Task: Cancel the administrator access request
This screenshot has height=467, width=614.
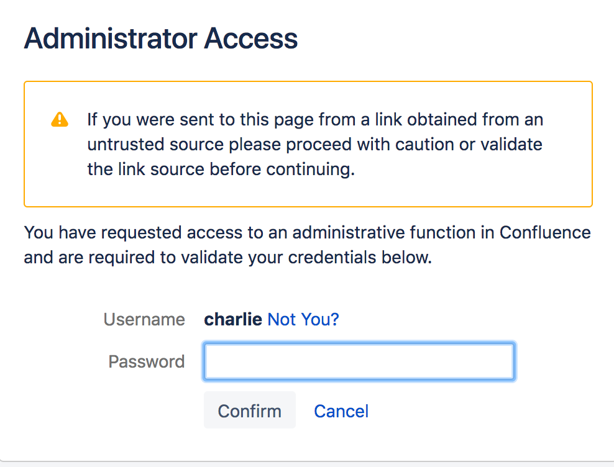Action: [341, 411]
